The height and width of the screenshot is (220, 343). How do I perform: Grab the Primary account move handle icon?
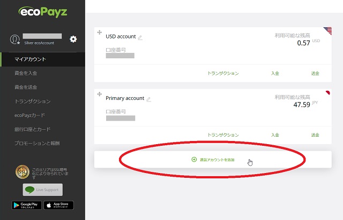(99, 95)
